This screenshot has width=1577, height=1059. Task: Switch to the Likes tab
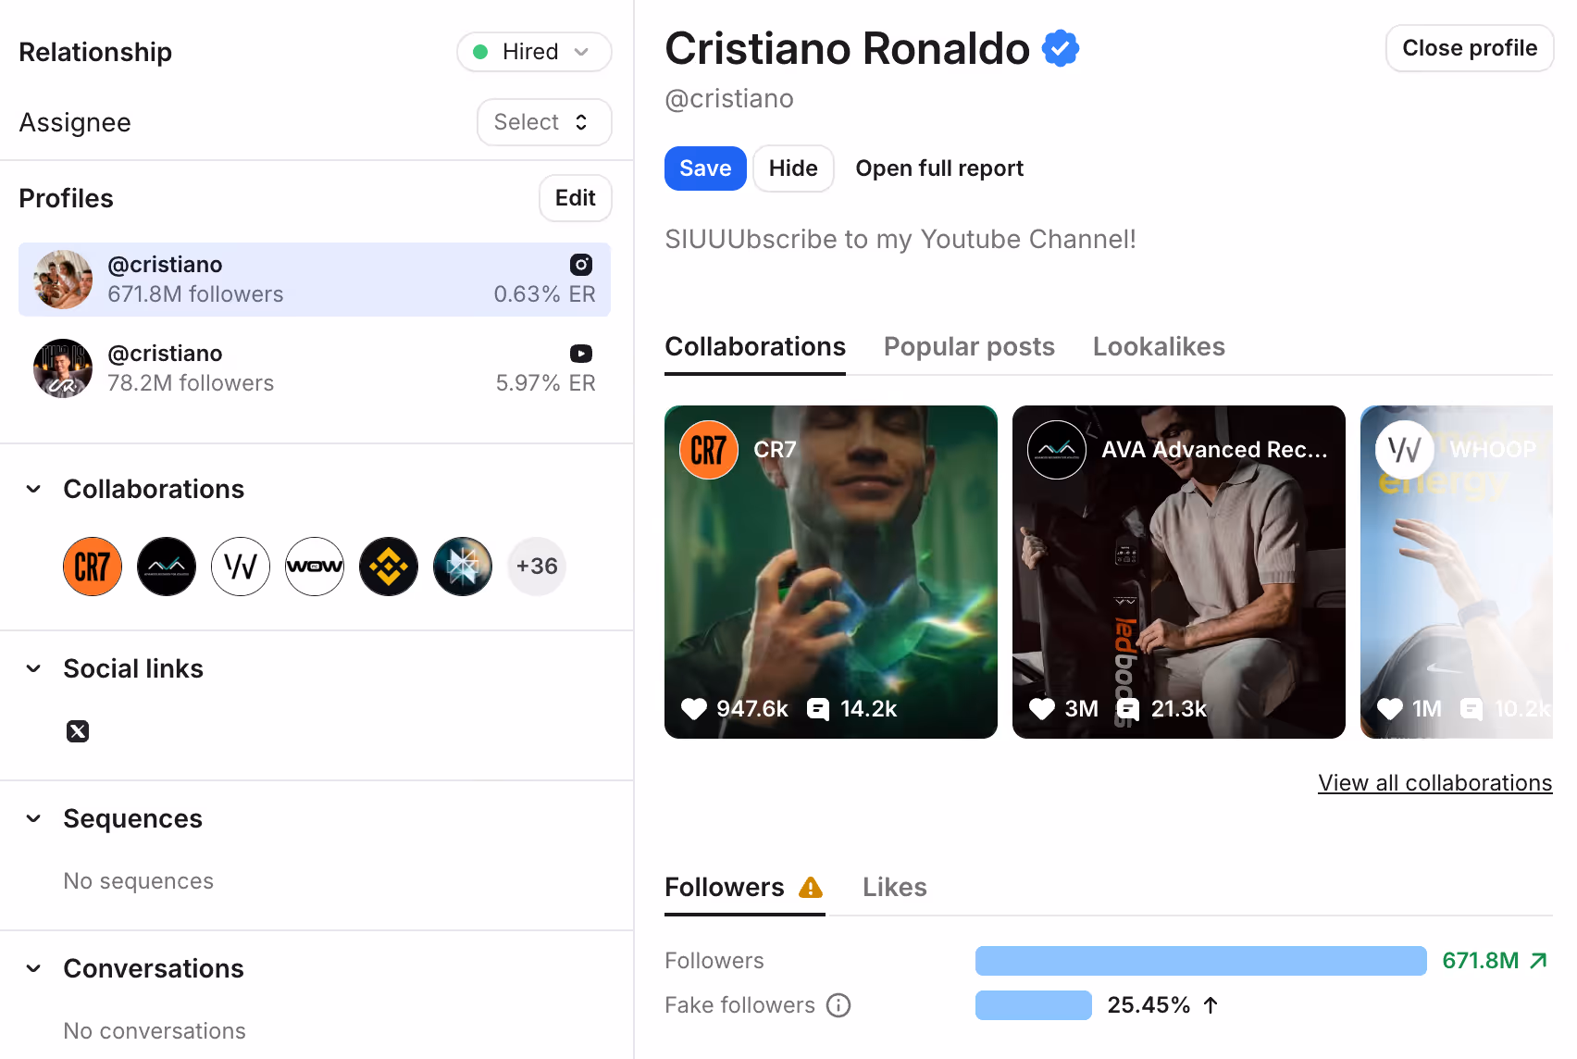[894, 887]
